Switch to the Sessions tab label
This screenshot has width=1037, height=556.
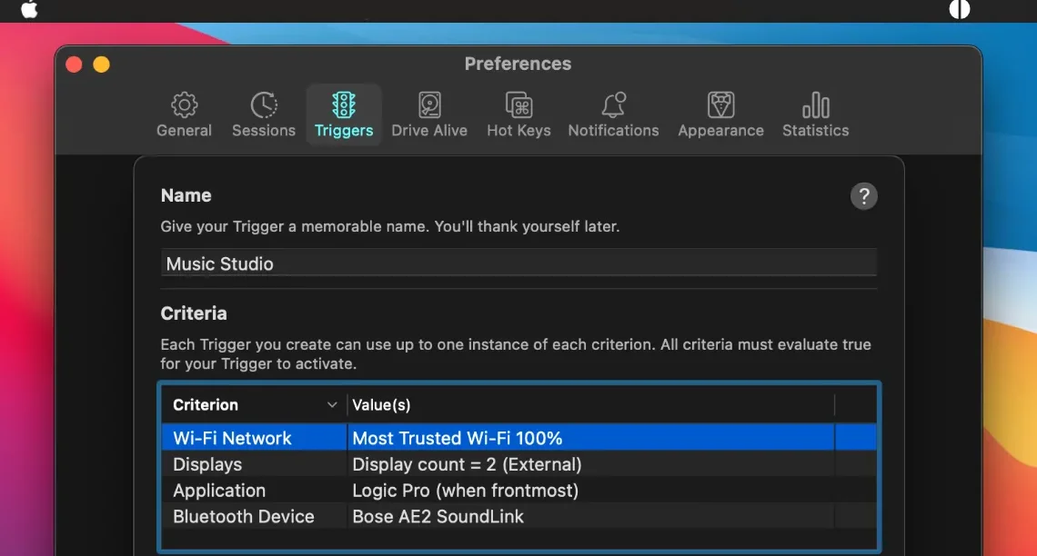(263, 131)
